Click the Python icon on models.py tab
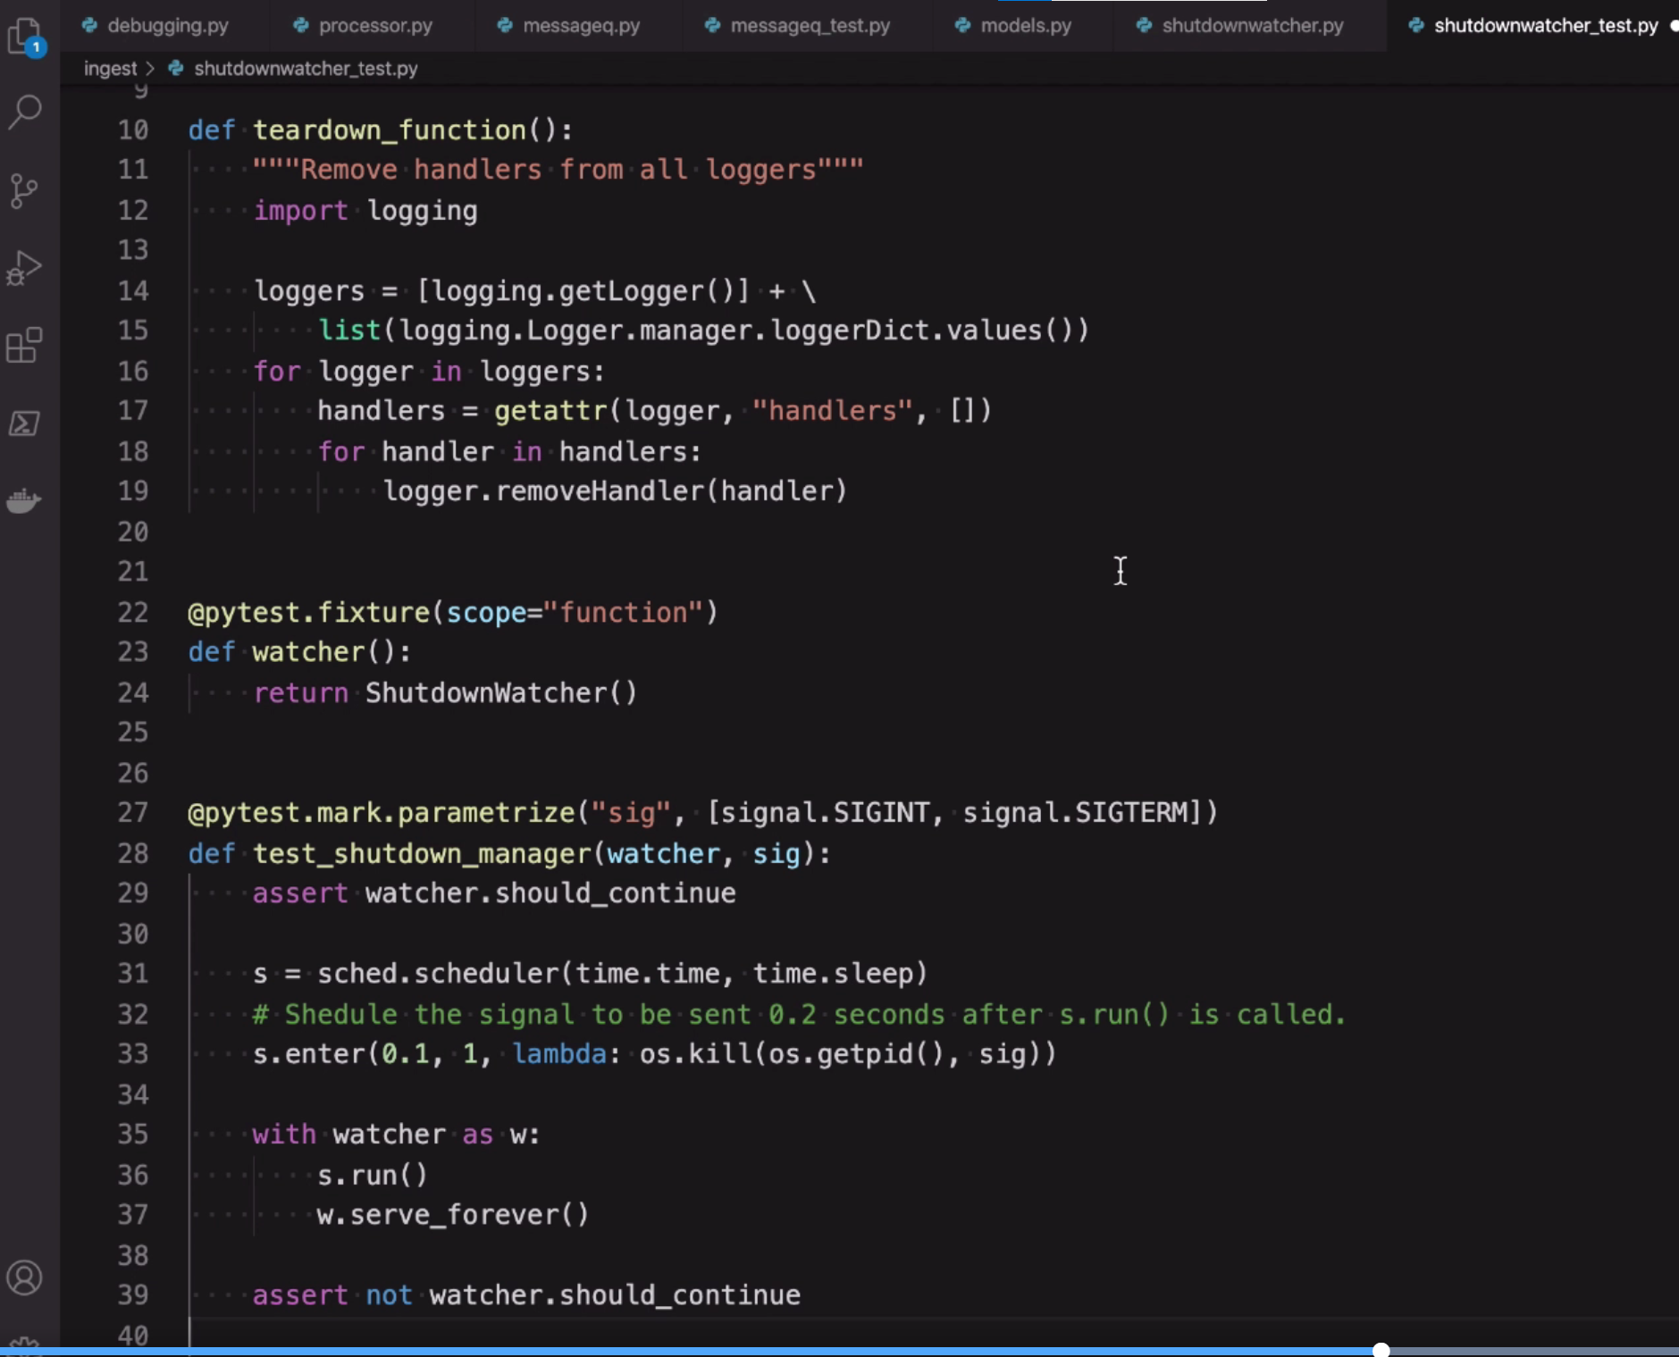The height and width of the screenshot is (1357, 1679). [962, 25]
